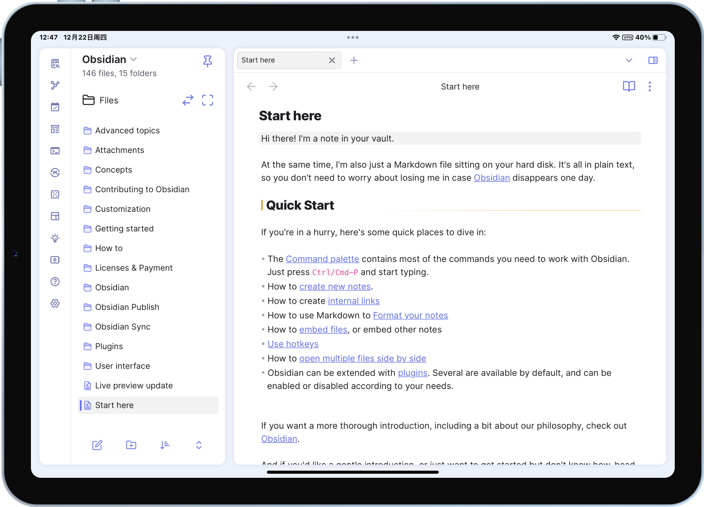Screen dimensions: 704x507
Task: Toggle reading view book icon
Action: [x=629, y=87]
